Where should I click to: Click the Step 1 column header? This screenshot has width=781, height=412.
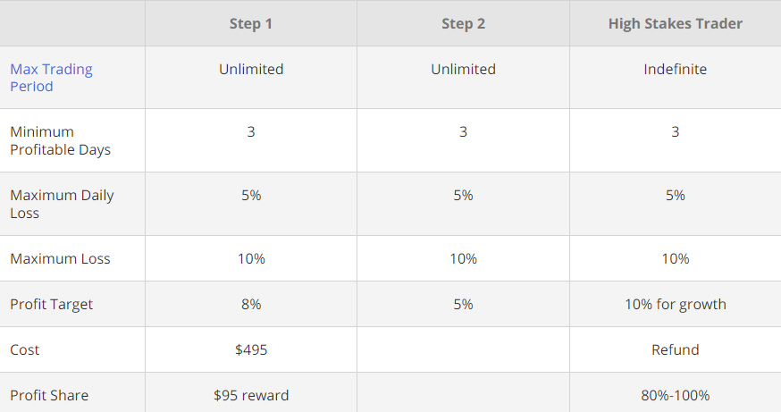pyautogui.click(x=251, y=24)
